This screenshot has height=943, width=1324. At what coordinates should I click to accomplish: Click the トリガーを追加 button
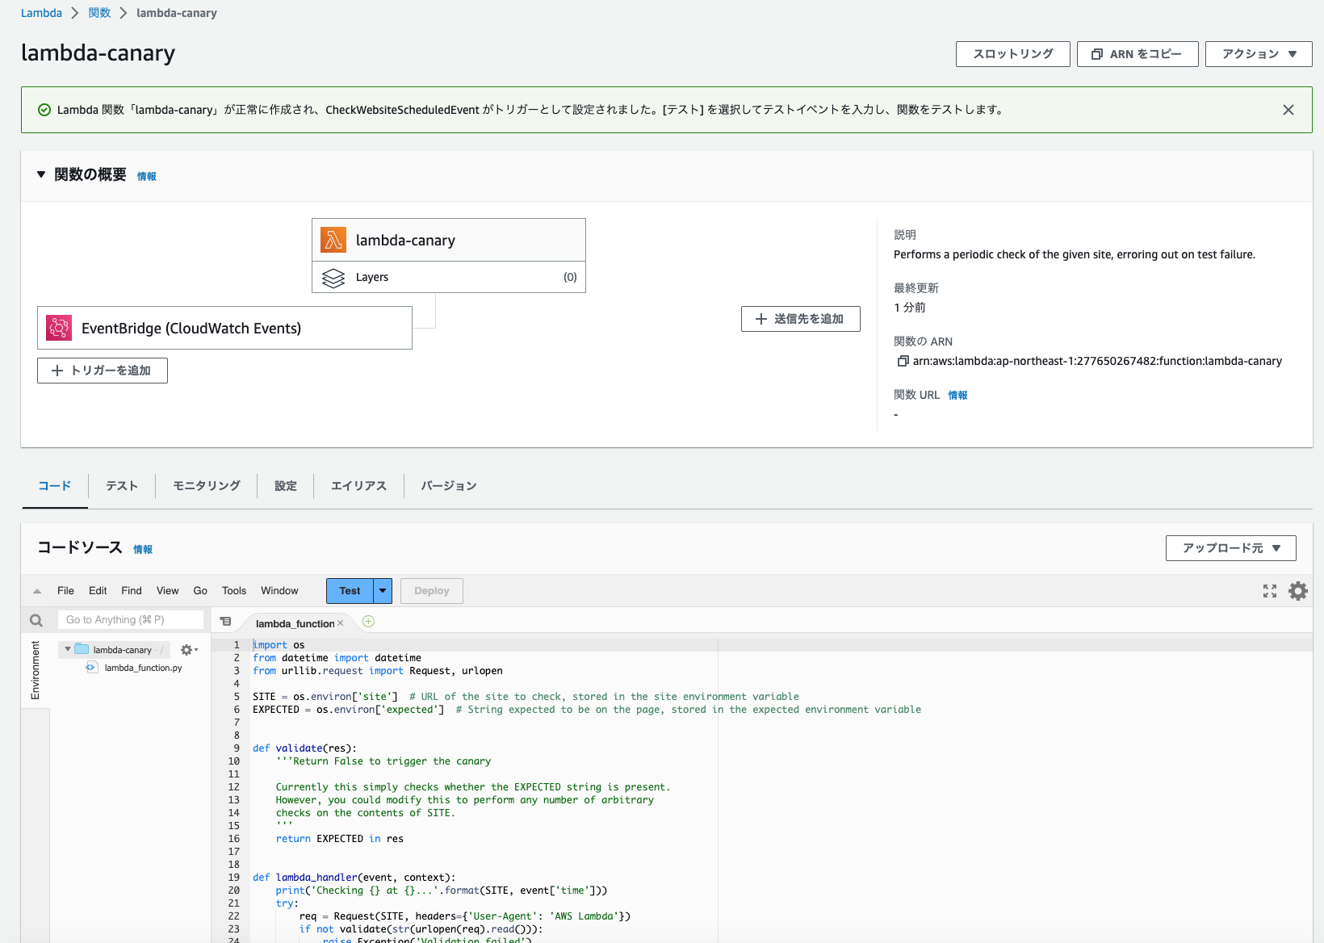click(103, 371)
